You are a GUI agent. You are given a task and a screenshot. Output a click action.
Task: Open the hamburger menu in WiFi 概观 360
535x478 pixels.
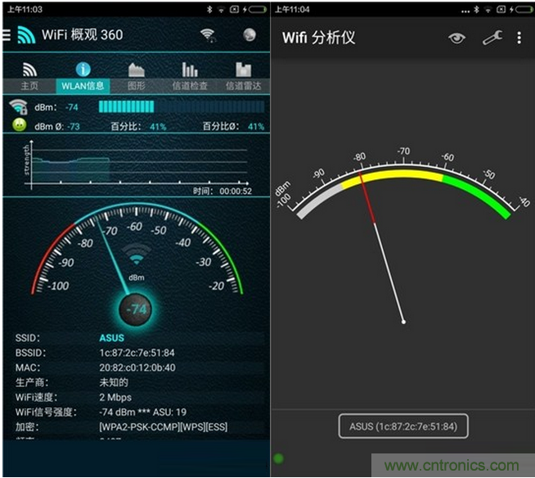[x=7, y=35]
